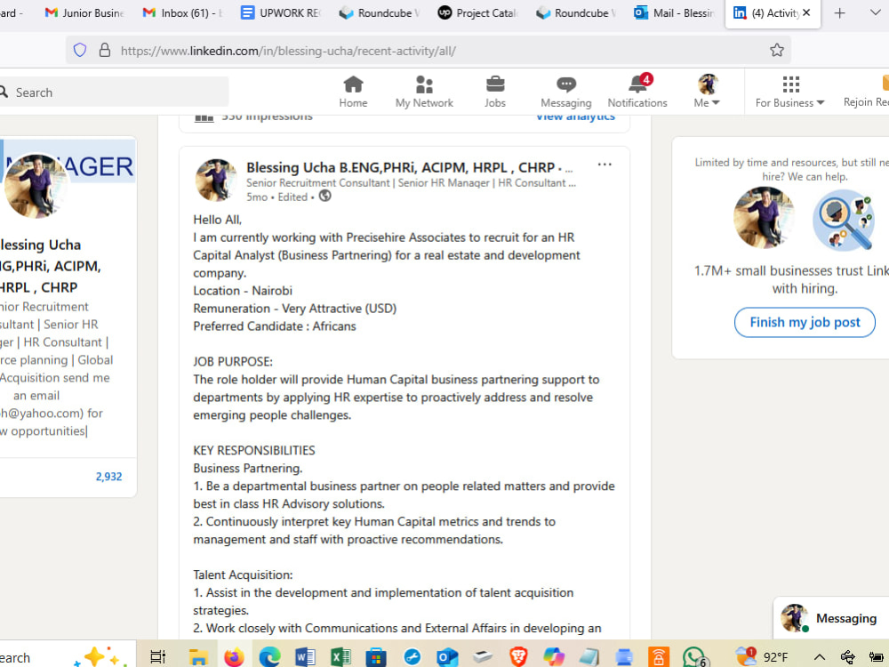889x667 pixels.
Task: Close the LinkedIn Activity tab
Action: [806, 12]
